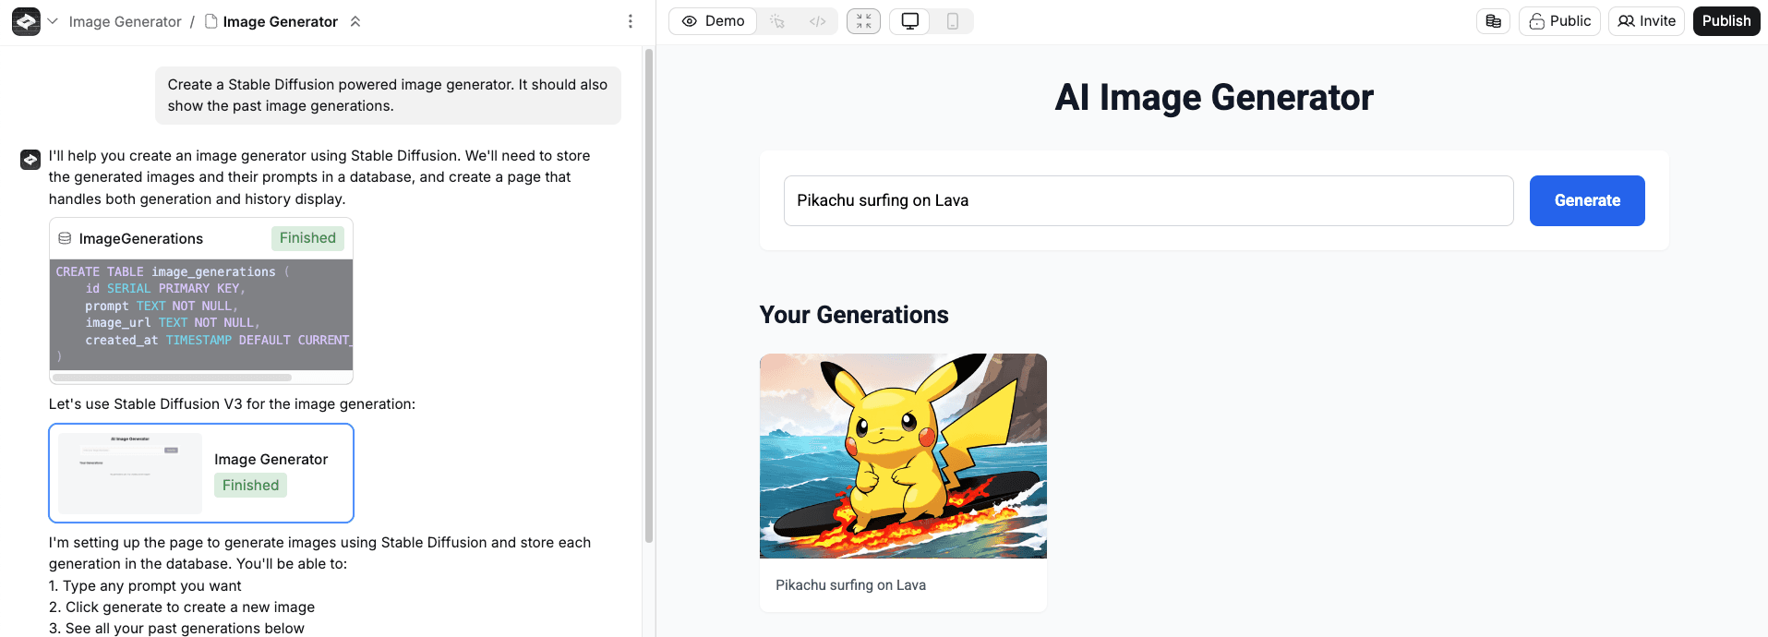Click the Public visibility button
Screen dimensions: 1768x637
pyautogui.click(x=1559, y=21)
